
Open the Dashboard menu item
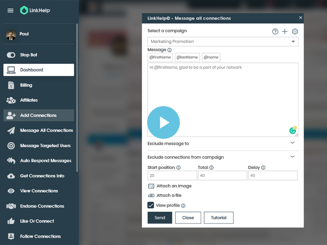pos(38,70)
